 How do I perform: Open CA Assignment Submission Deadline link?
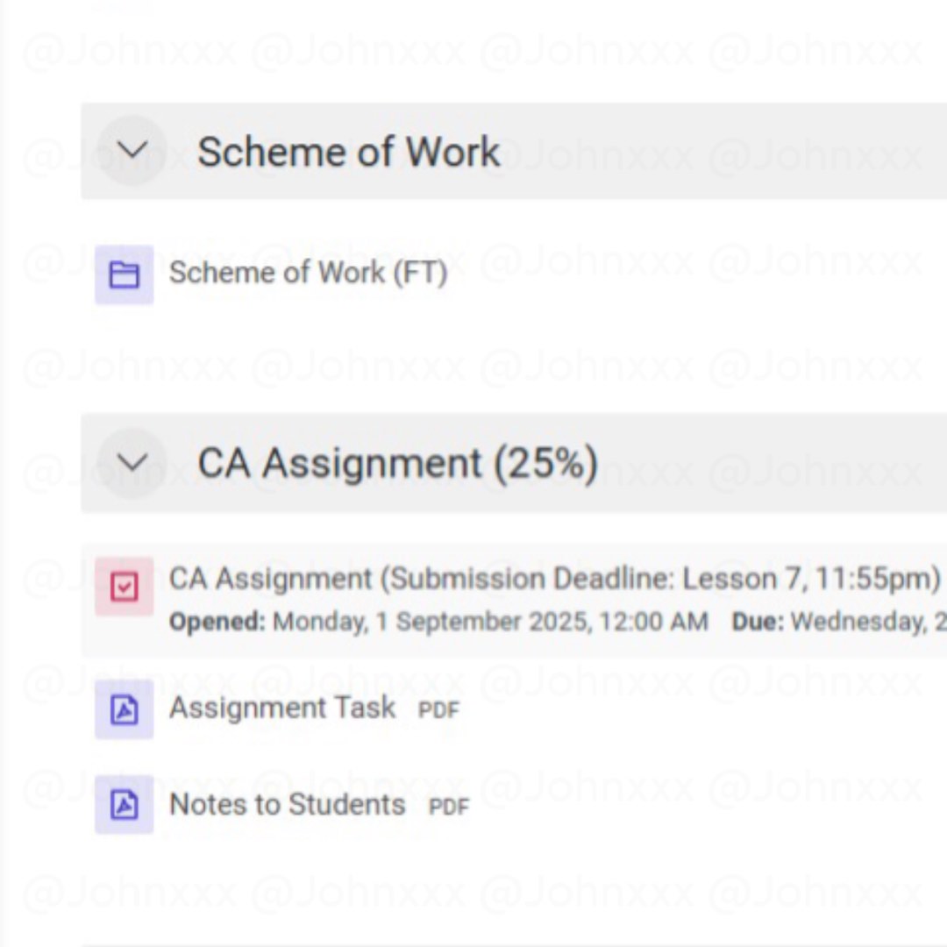point(554,579)
